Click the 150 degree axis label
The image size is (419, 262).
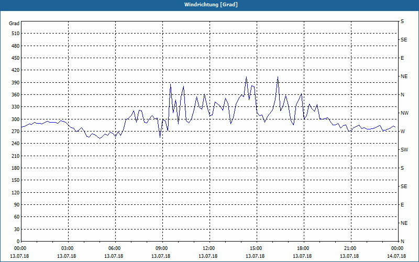coord(15,180)
